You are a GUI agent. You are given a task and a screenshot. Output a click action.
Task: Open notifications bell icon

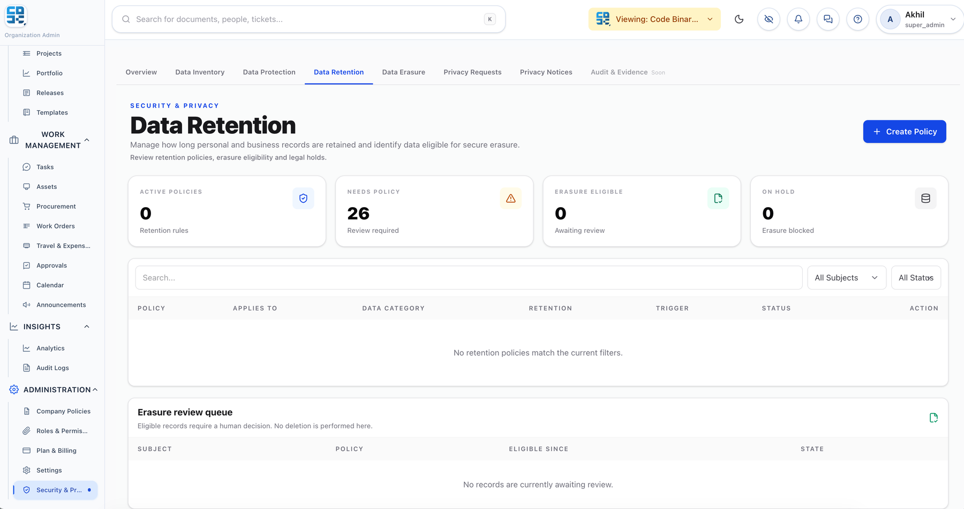[x=799, y=19]
